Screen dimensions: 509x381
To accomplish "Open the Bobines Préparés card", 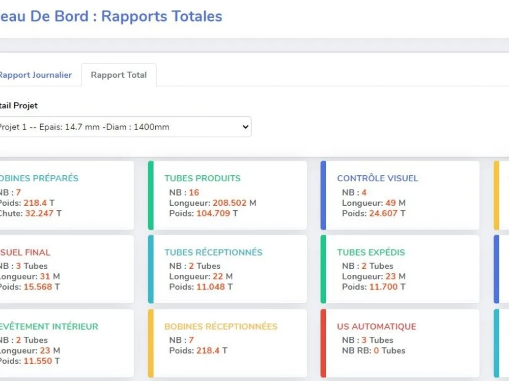I will pyautogui.click(x=67, y=196).
